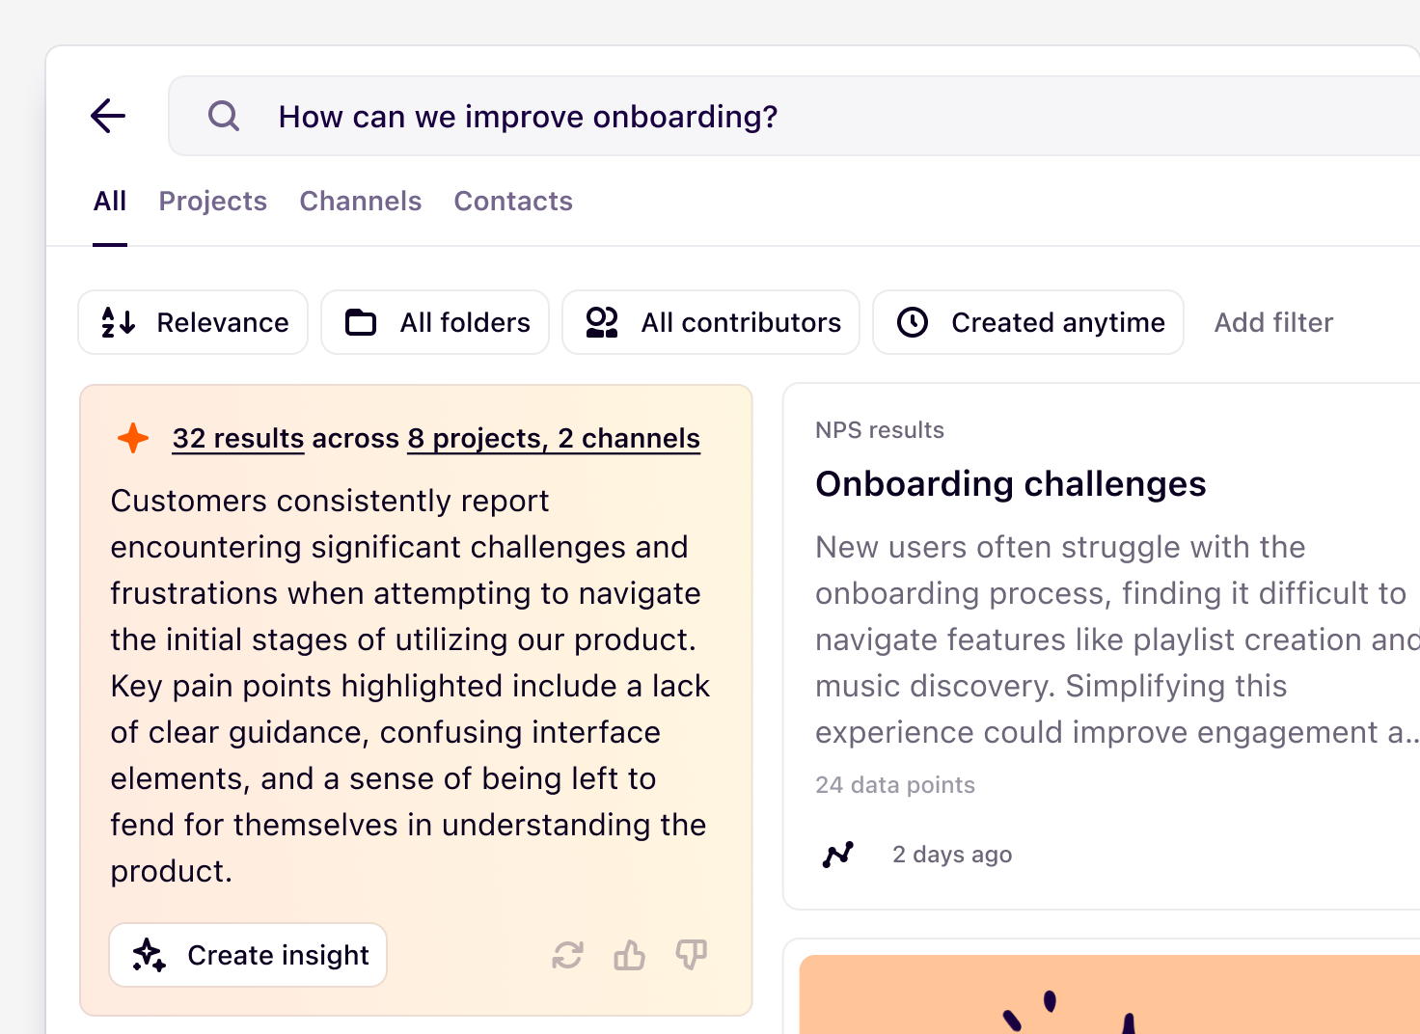Image resolution: width=1420 pixels, height=1034 pixels.
Task: Click the contributors people icon
Action: [601, 322]
